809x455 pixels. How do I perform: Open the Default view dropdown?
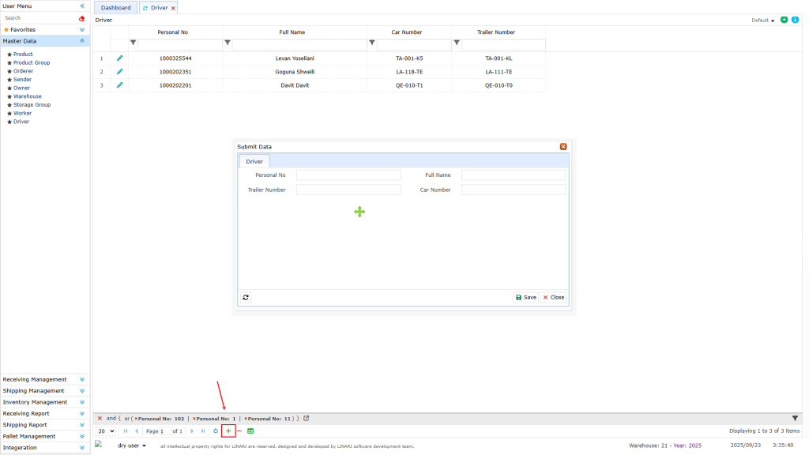(758, 19)
